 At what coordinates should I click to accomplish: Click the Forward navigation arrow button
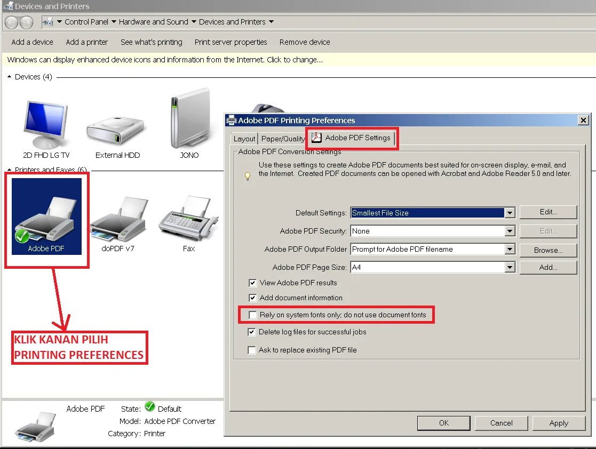point(26,23)
